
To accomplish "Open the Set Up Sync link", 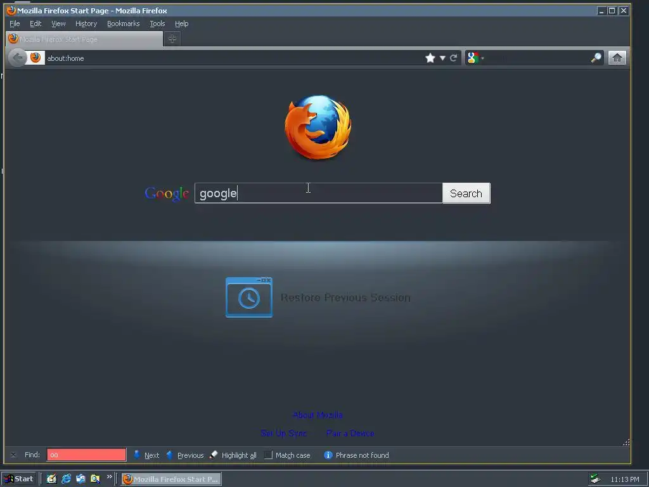I will click(283, 433).
